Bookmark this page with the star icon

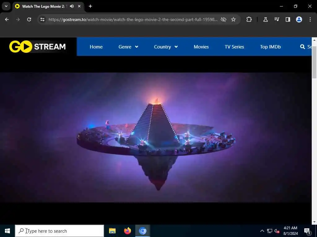233,19
